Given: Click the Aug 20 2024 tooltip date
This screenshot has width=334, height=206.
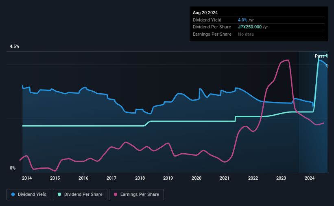Looking at the screenshot, I should [205, 13].
